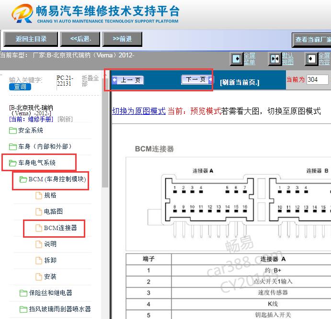Click the table cell 点火开关1输入
This screenshot has height=319, width=331.
coord(273,282)
